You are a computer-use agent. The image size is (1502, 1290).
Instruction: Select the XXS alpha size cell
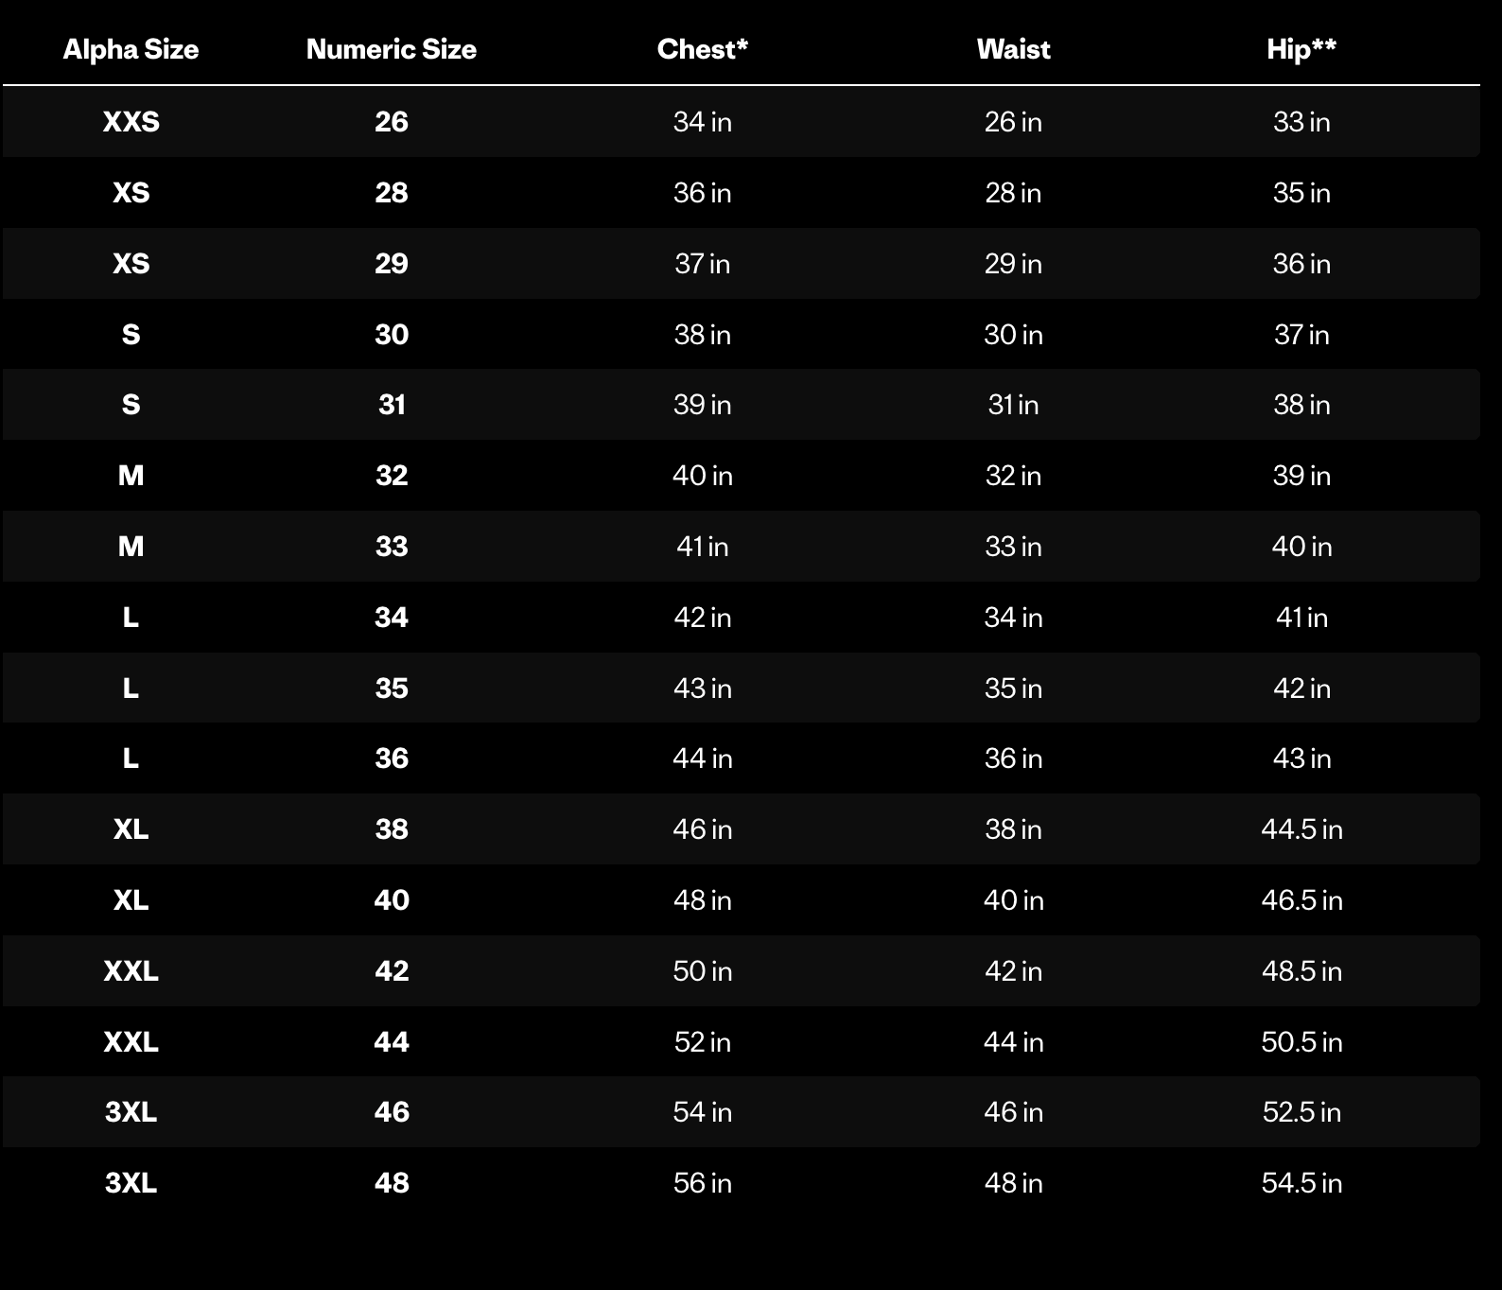point(131,122)
